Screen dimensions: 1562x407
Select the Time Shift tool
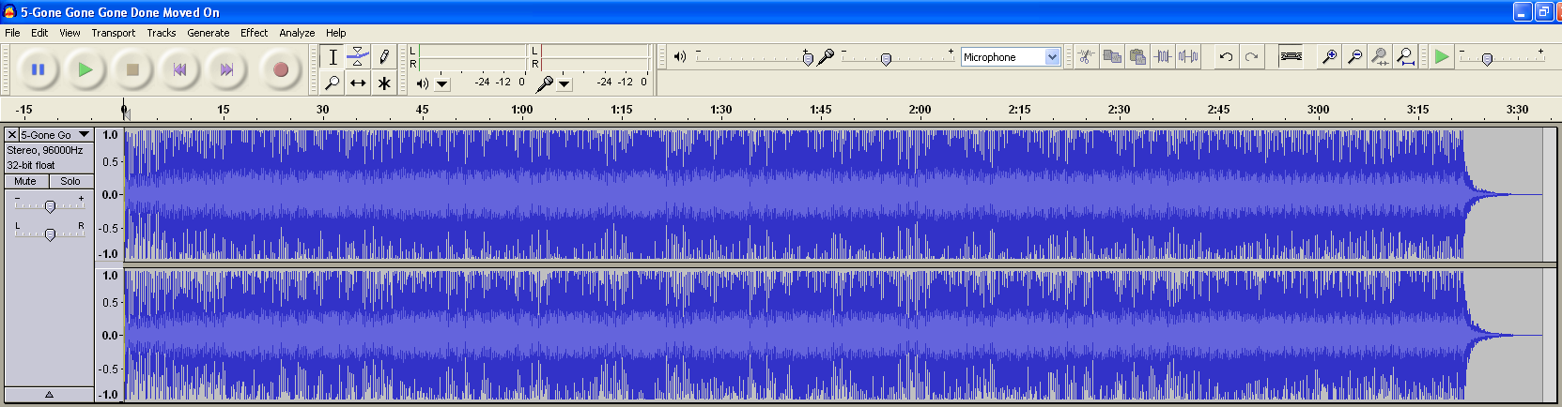(x=358, y=83)
